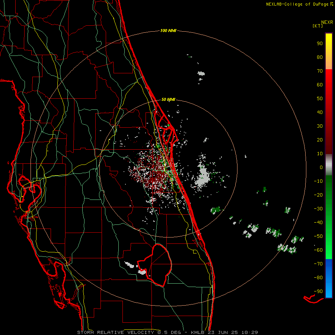The height and width of the screenshot is (335, 335).
Task: Click the '80' value on velocity scale
Action: pyautogui.click(x=320, y=57)
